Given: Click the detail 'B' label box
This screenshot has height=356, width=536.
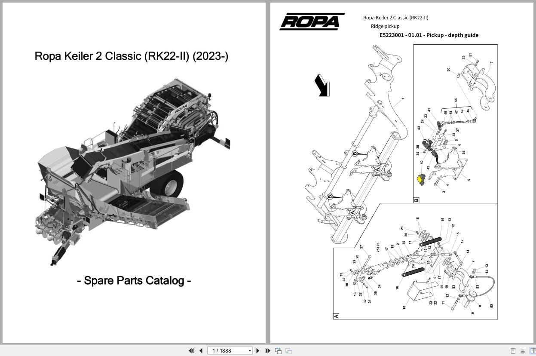Looking at the screenshot, I should 416,200.
